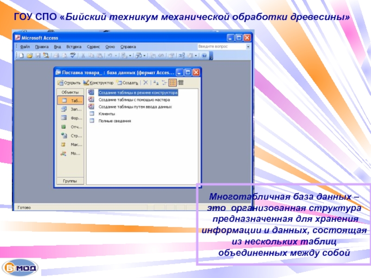The height and width of the screenshot is (278, 371).
Task: Click the Открыть button in database window
Action: pos(69,83)
